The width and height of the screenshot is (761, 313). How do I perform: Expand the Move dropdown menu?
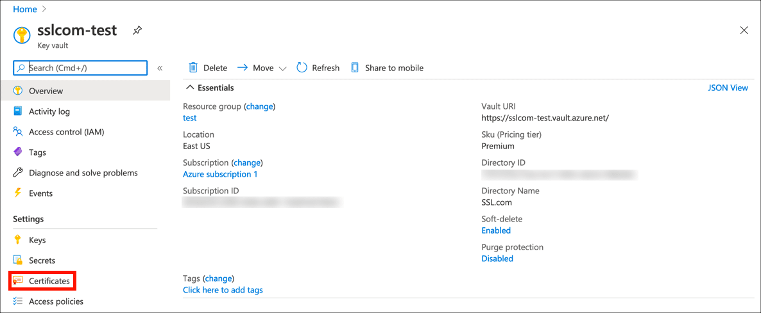click(282, 68)
